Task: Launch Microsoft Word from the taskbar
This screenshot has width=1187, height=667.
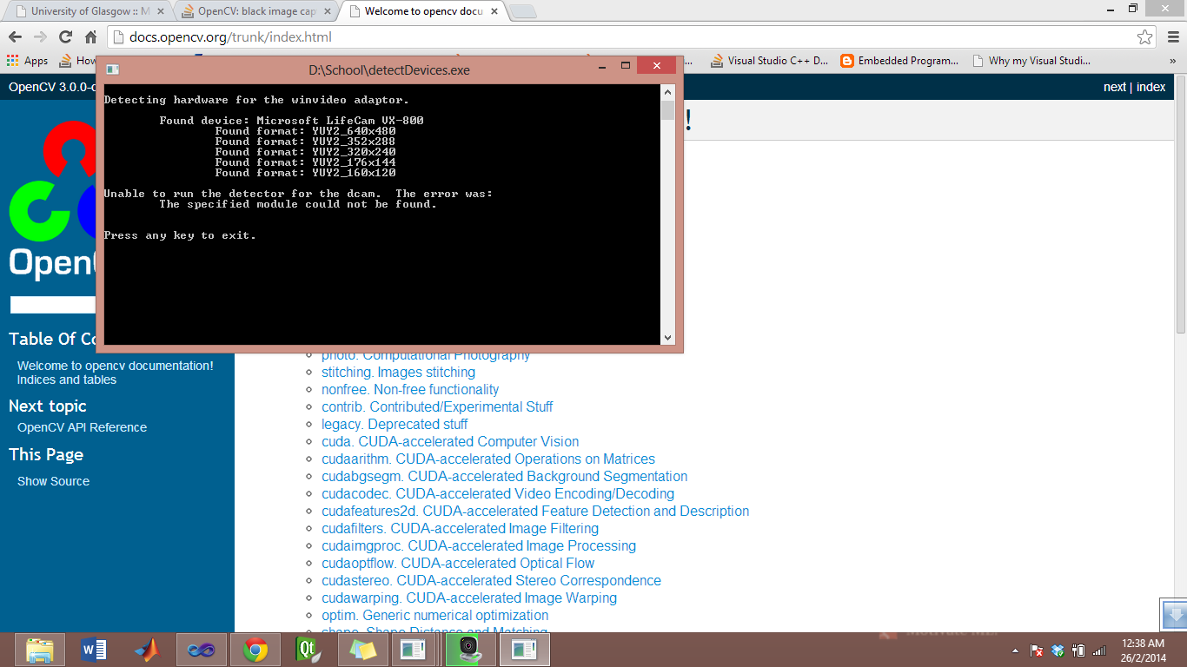Action: [94, 650]
